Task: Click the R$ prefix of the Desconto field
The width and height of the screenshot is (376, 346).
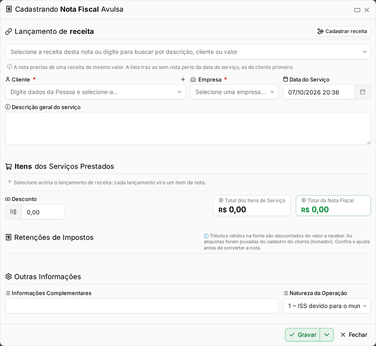Action: click(13, 212)
